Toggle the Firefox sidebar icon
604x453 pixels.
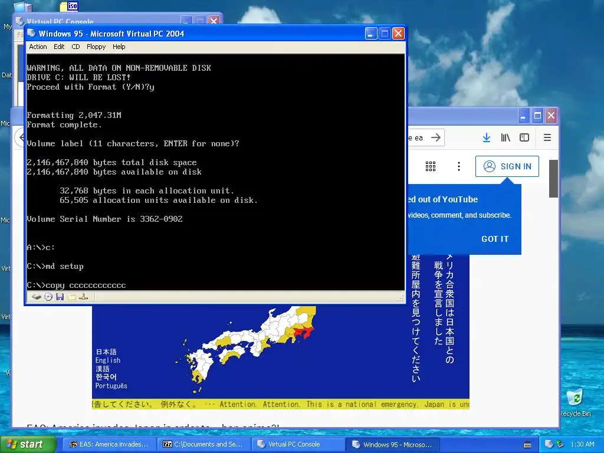(x=524, y=137)
